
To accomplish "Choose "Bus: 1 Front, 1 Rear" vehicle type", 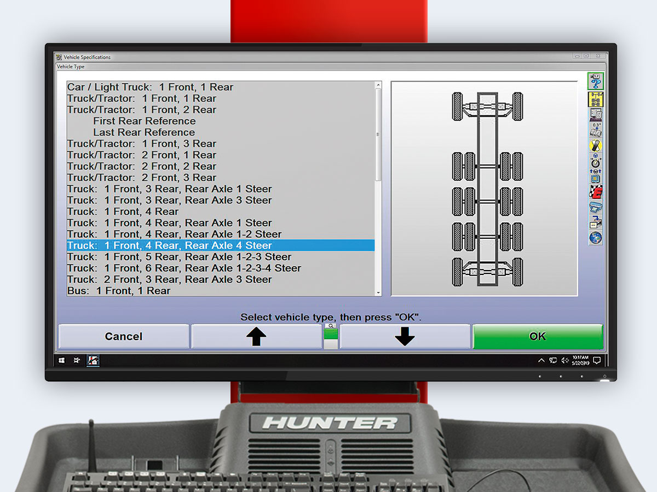I will tap(119, 291).
